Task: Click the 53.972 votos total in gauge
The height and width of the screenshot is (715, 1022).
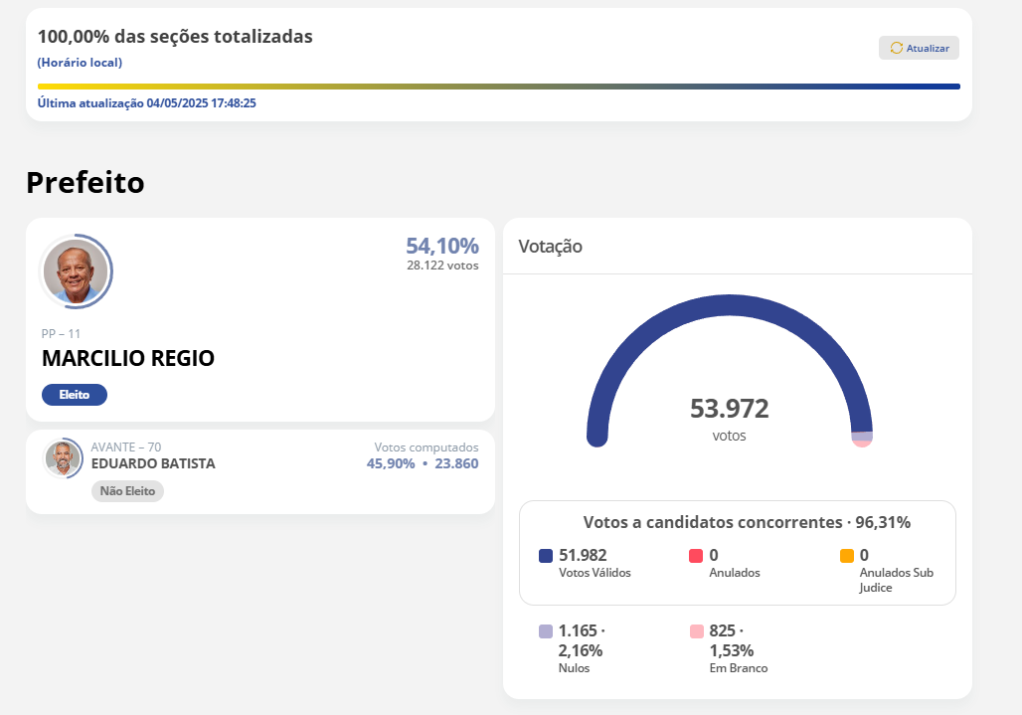Action: tap(729, 409)
